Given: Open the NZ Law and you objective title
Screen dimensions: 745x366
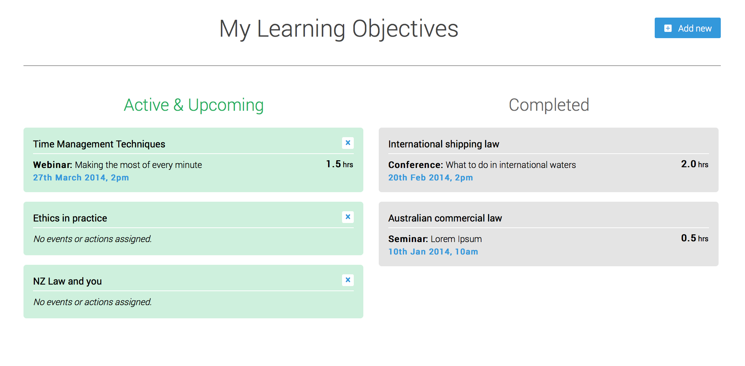Looking at the screenshot, I should point(68,281).
